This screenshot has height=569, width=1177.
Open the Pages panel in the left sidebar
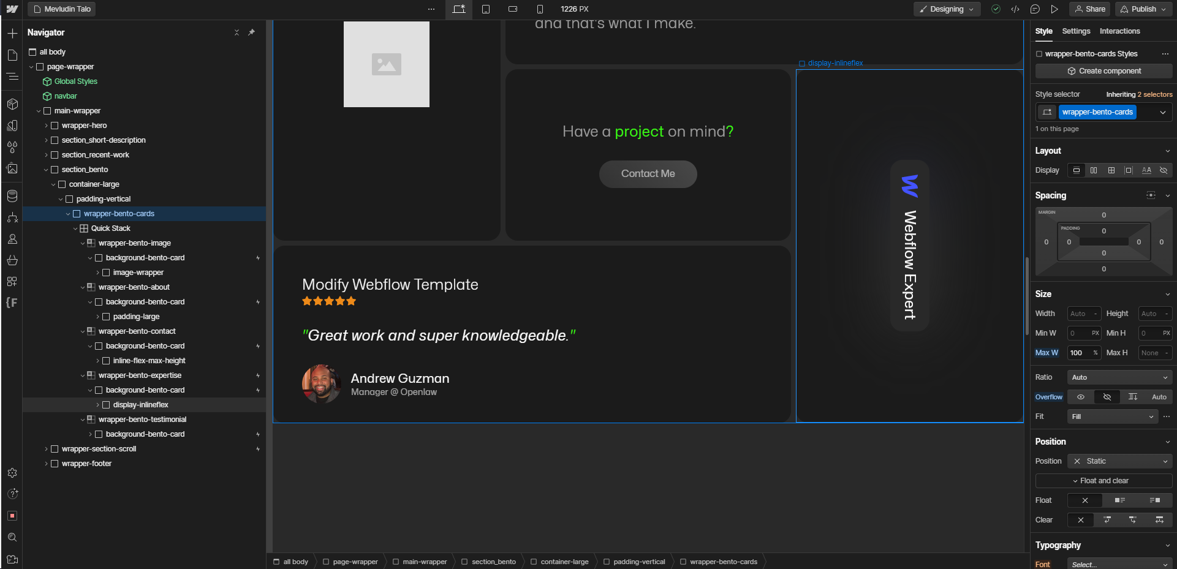point(12,55)
